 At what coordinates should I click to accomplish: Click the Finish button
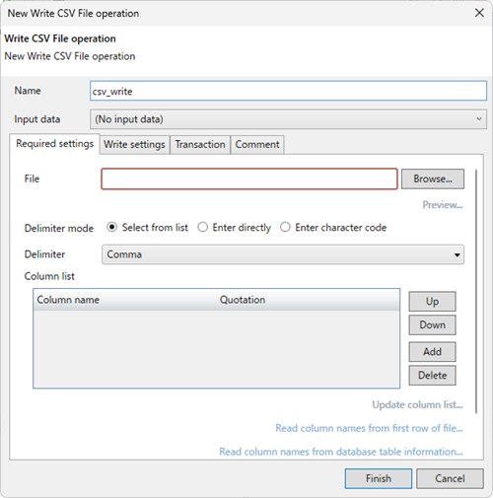point(379,478)
